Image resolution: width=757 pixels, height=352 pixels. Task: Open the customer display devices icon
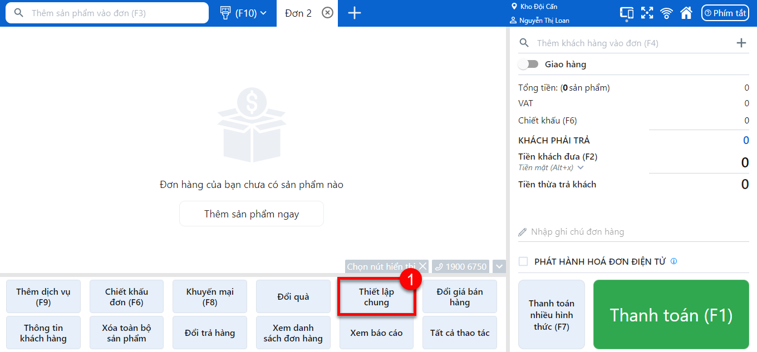pos(627,13)
